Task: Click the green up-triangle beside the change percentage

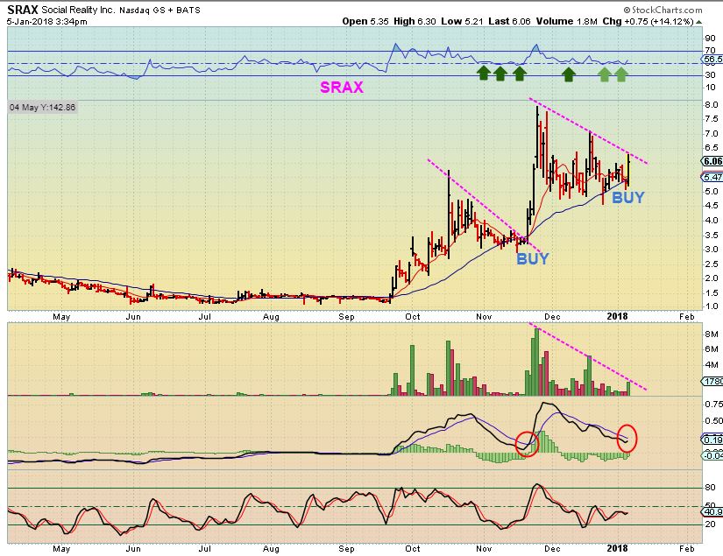Action: [699, 22]
